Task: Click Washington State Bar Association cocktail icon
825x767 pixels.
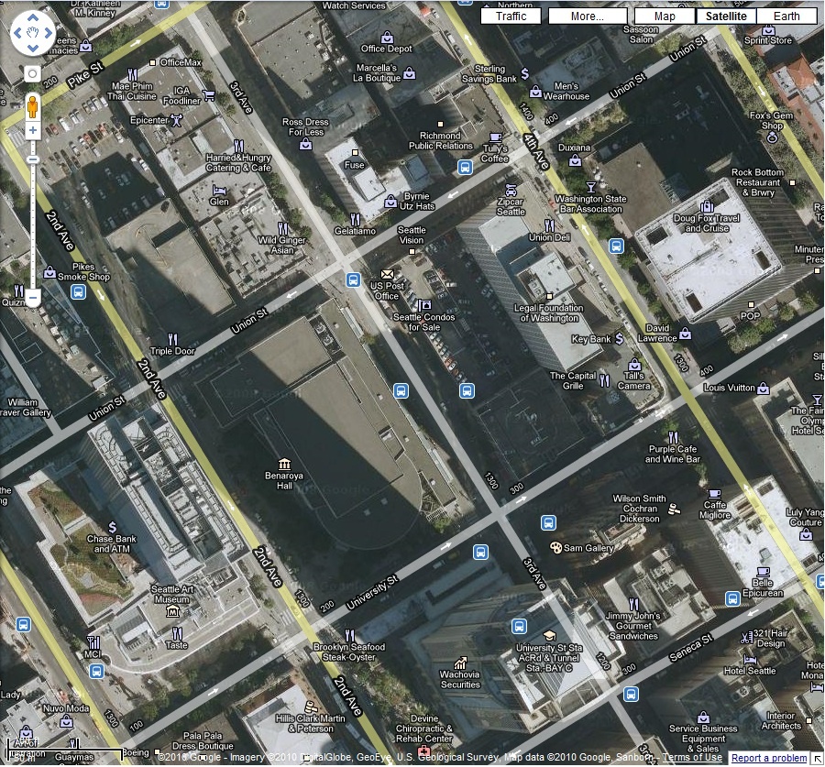Action: pyautogui.click(x=591, y=187)
